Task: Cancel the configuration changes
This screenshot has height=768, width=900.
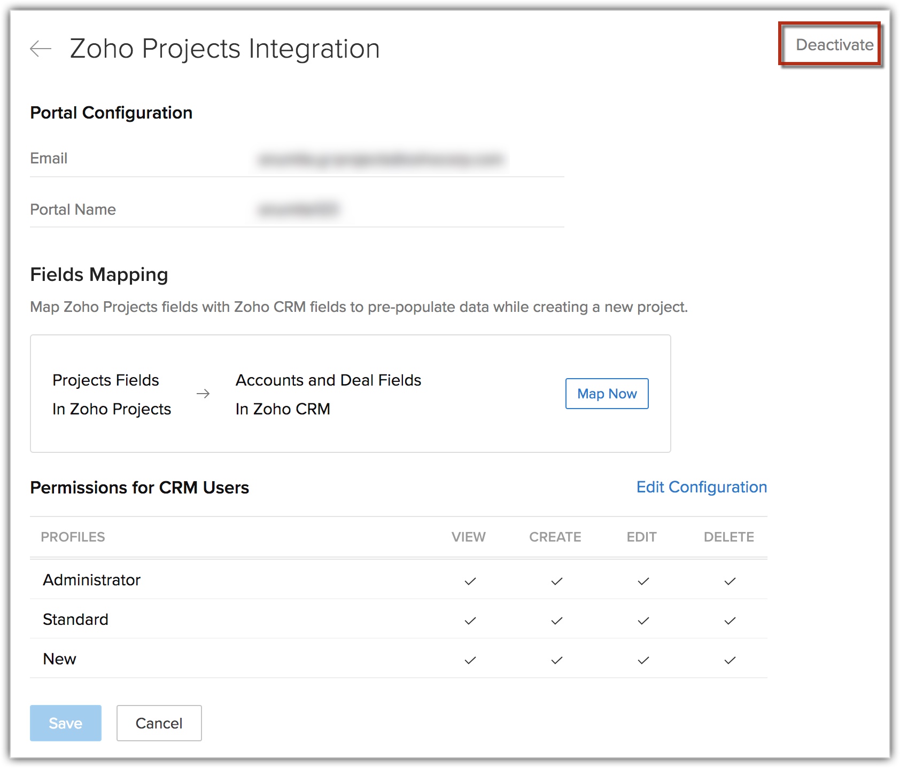Action: 159,723
